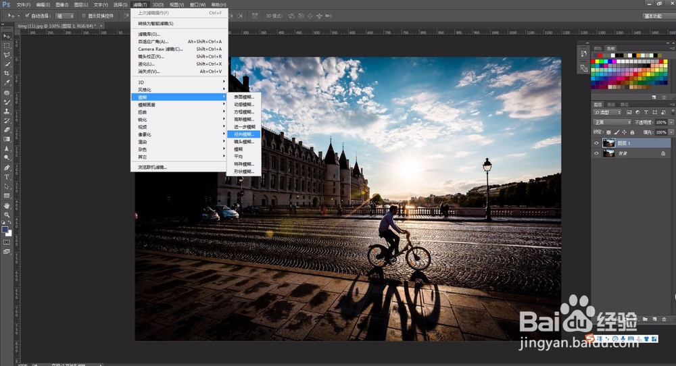Open the History panel icon
Viewport: 676px width, 366px height.
click(583, 54)
